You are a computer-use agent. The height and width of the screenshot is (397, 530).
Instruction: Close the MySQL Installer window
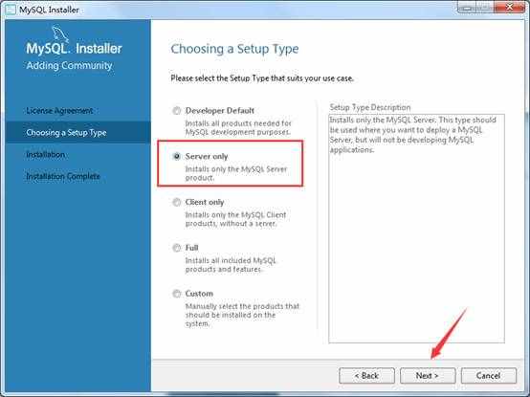(509, 7)
